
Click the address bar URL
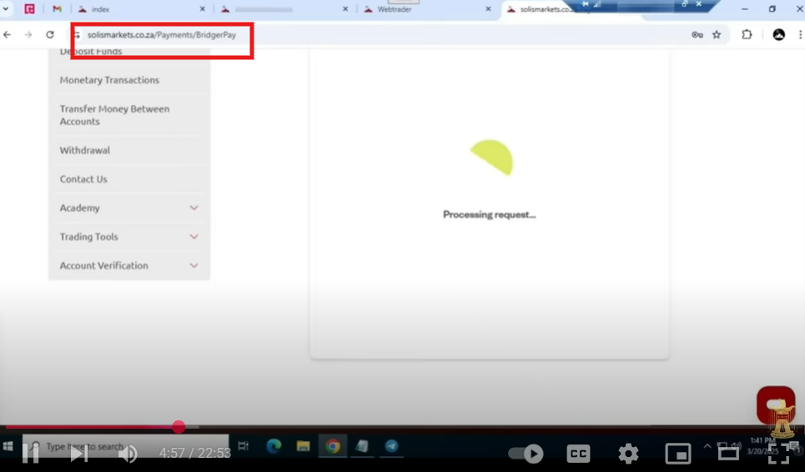pos(162,35)
